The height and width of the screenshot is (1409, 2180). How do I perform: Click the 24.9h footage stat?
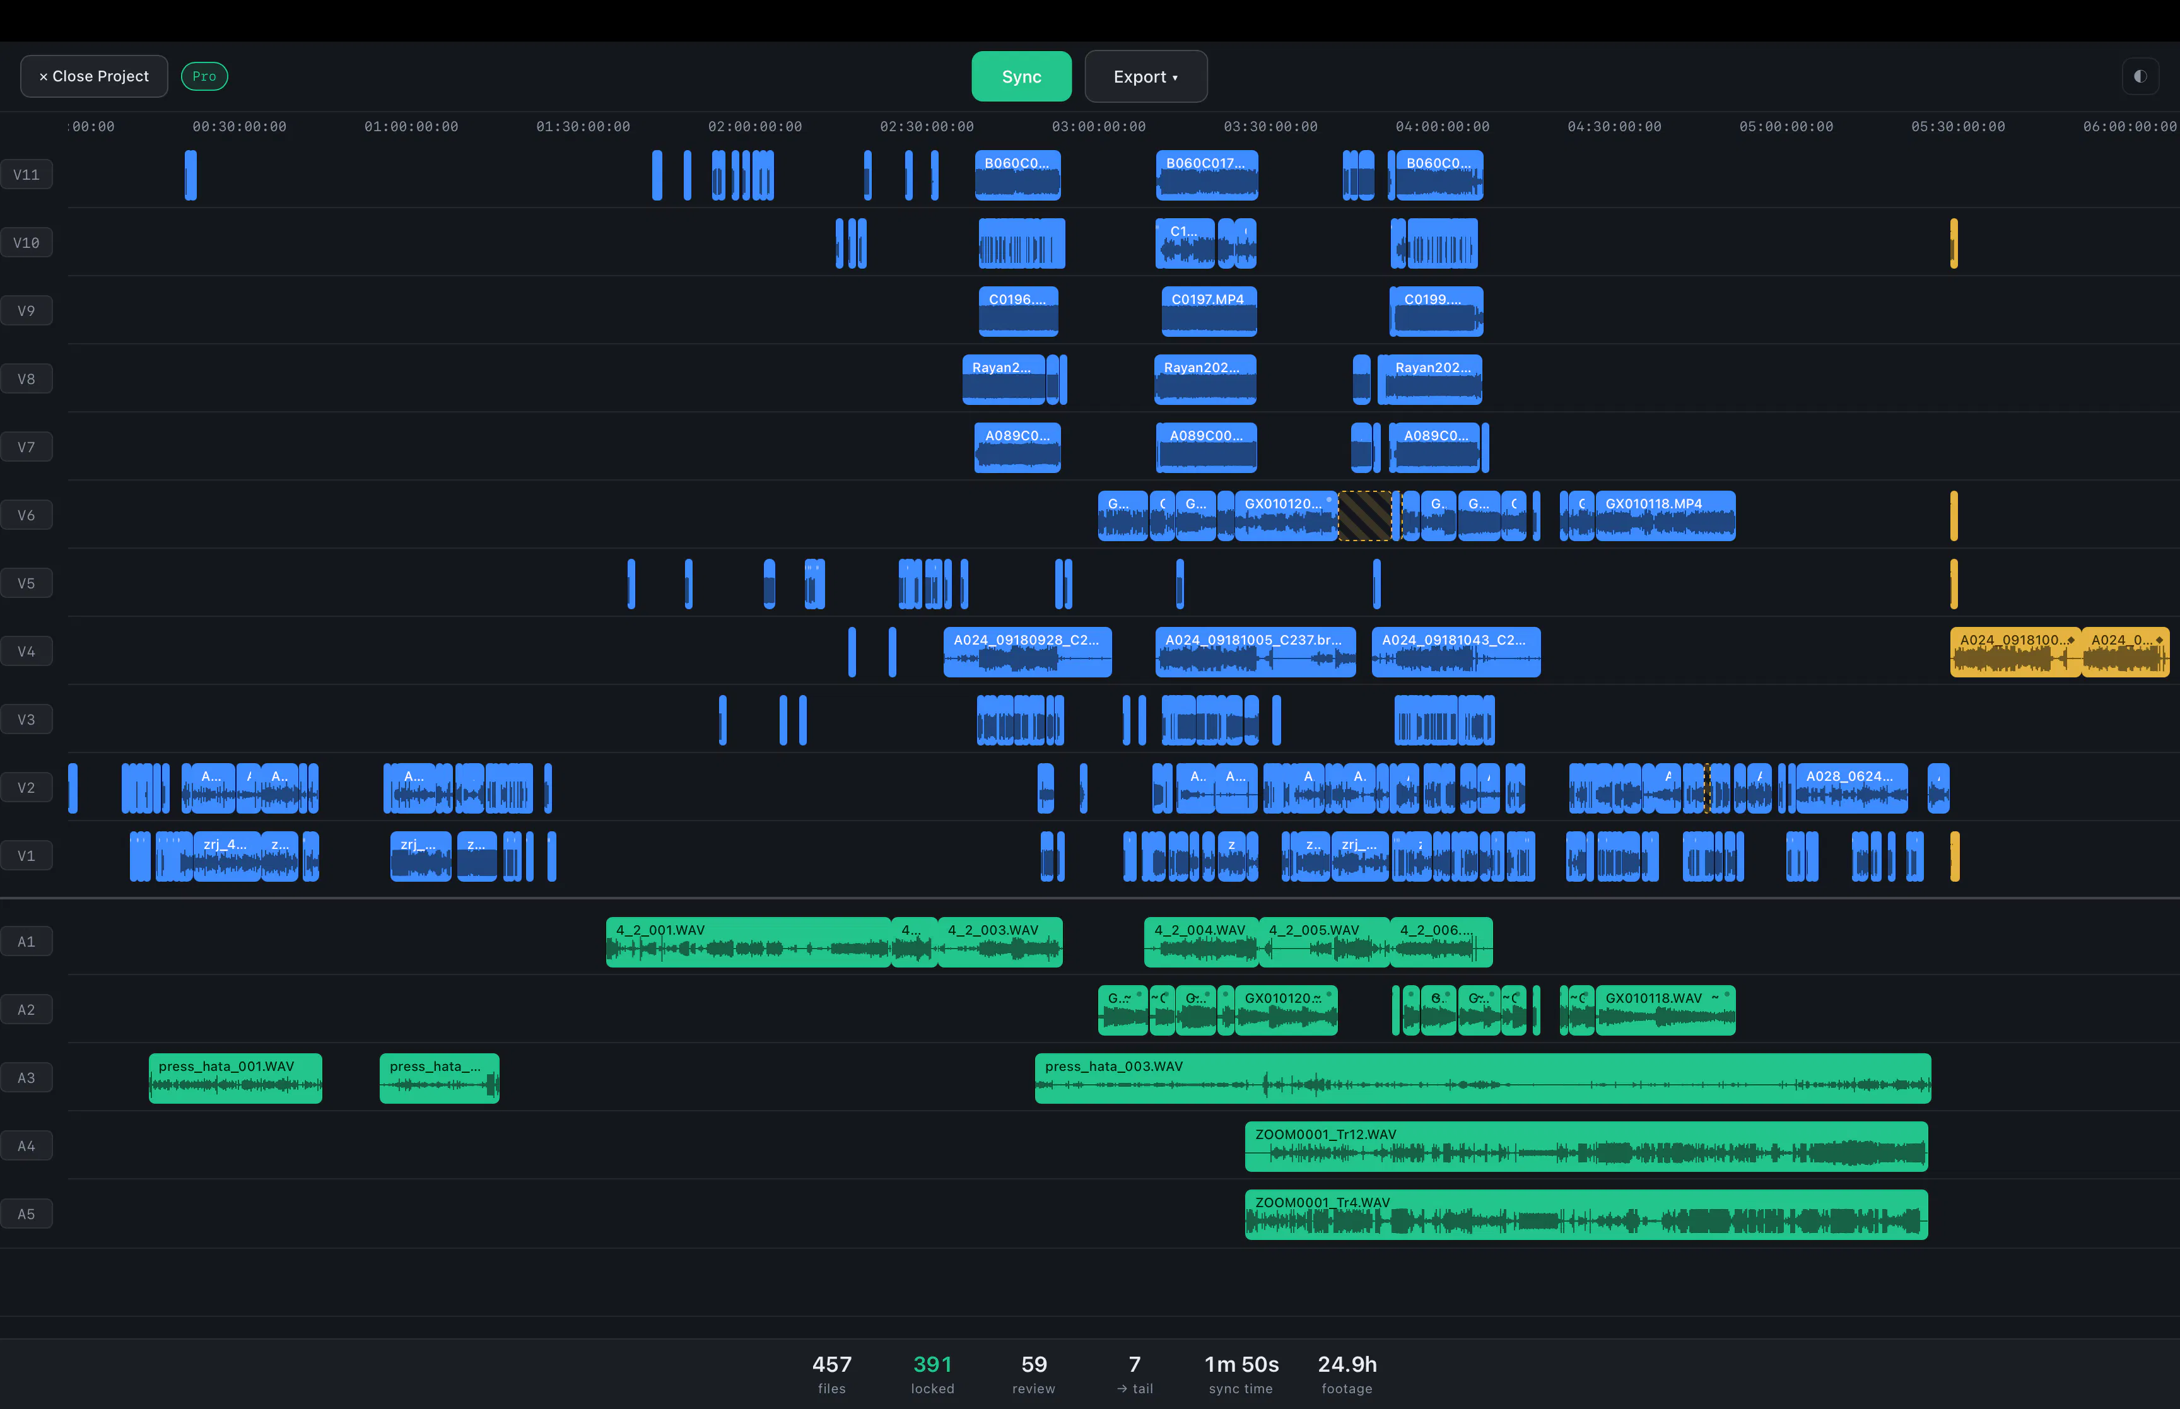[1347, 1373]
